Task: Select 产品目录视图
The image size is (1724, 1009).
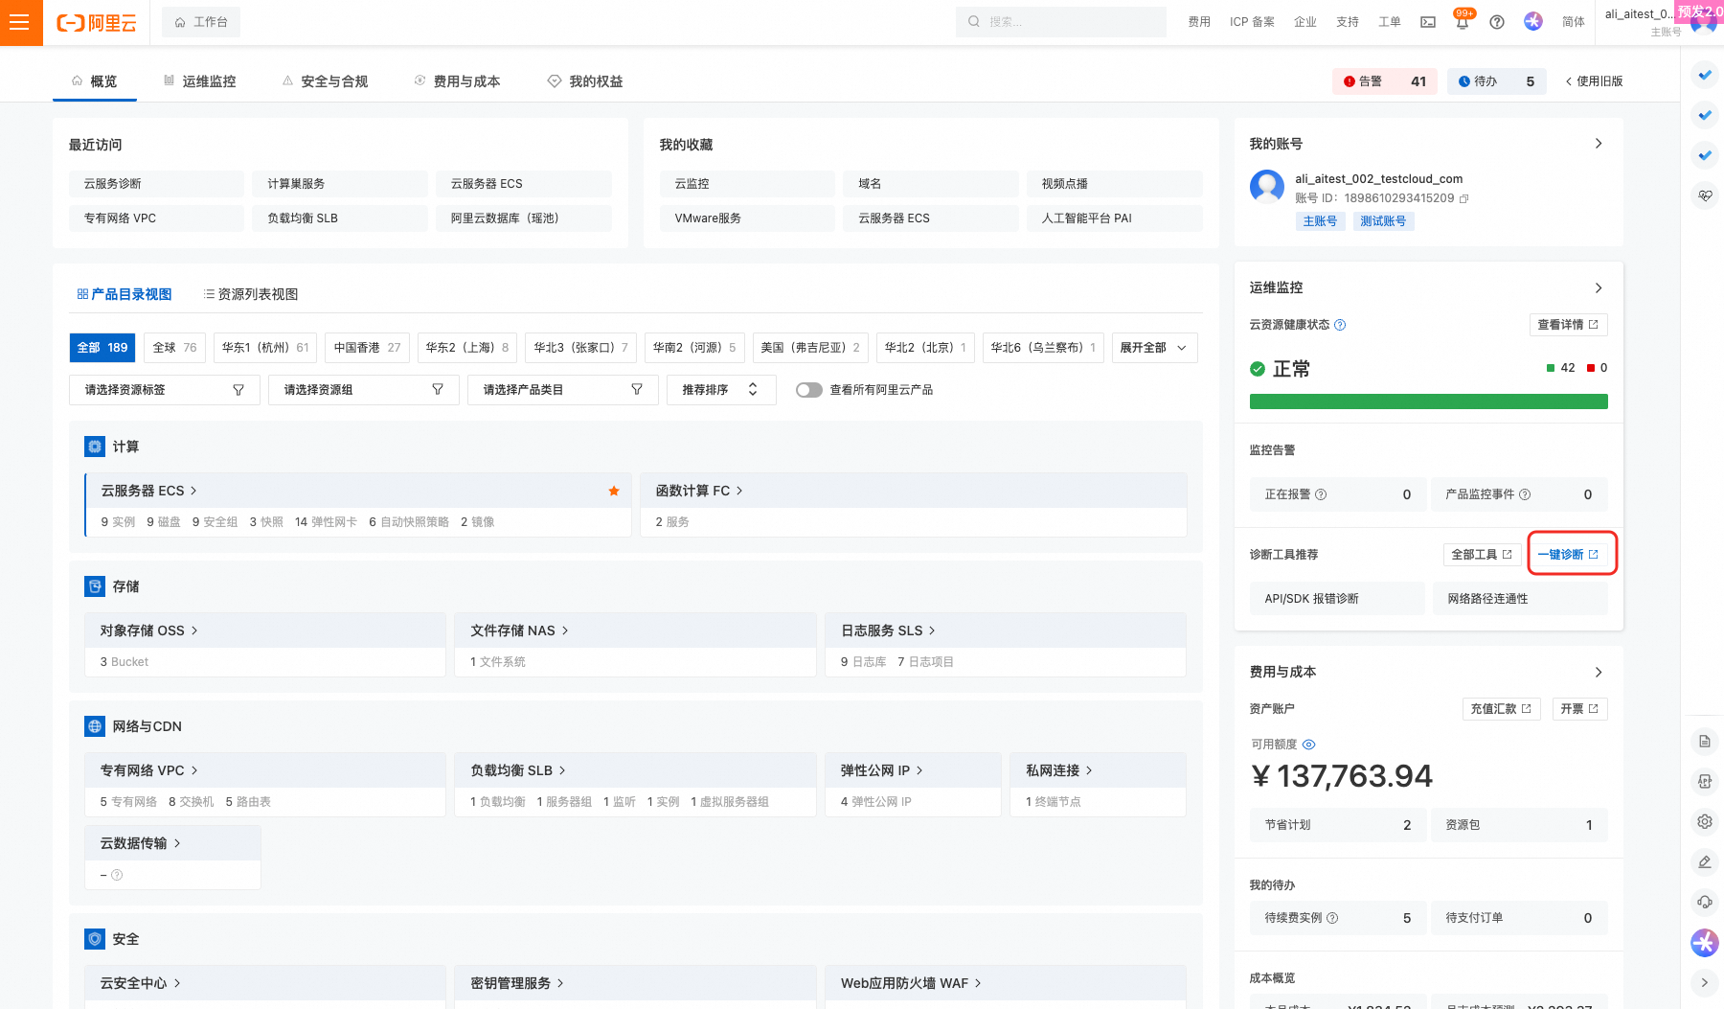Action: [x=125, y=294]
